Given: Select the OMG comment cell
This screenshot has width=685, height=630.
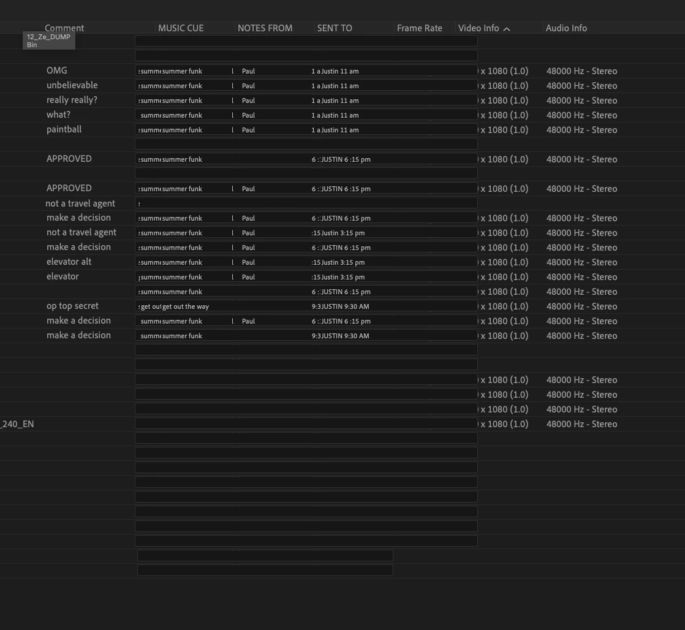Looking at the screenshot, I should coord(57,70).
